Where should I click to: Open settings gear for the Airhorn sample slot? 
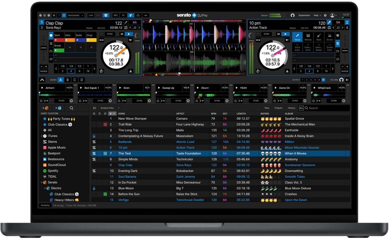click(x=71, y=101)
